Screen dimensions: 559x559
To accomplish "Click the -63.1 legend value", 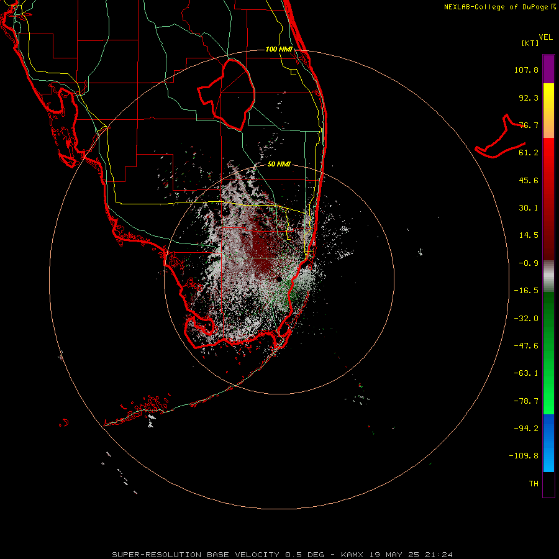I will [526, 373].
